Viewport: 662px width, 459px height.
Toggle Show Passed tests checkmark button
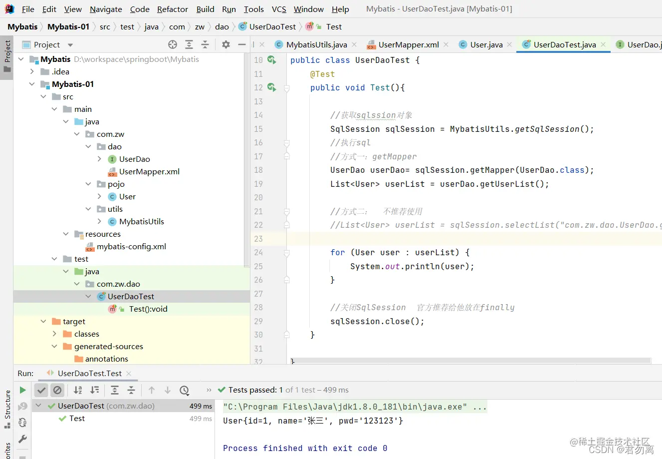[x=41, y=390]
